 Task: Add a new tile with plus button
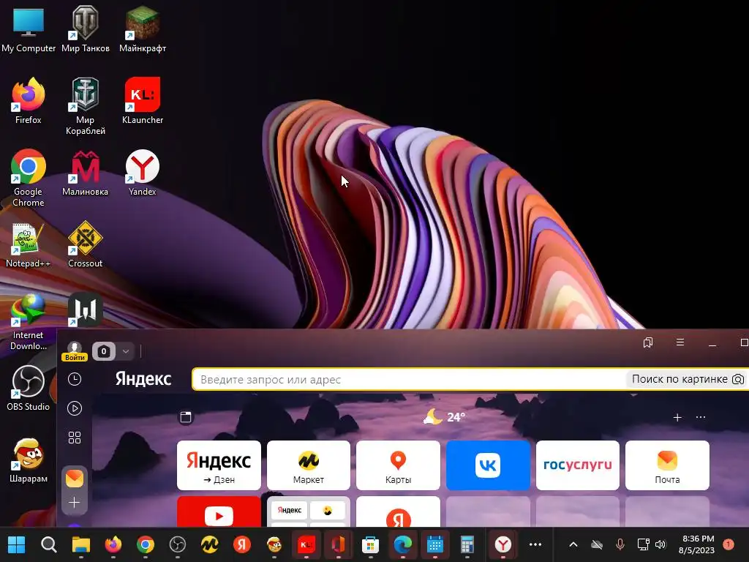(677, 418)
